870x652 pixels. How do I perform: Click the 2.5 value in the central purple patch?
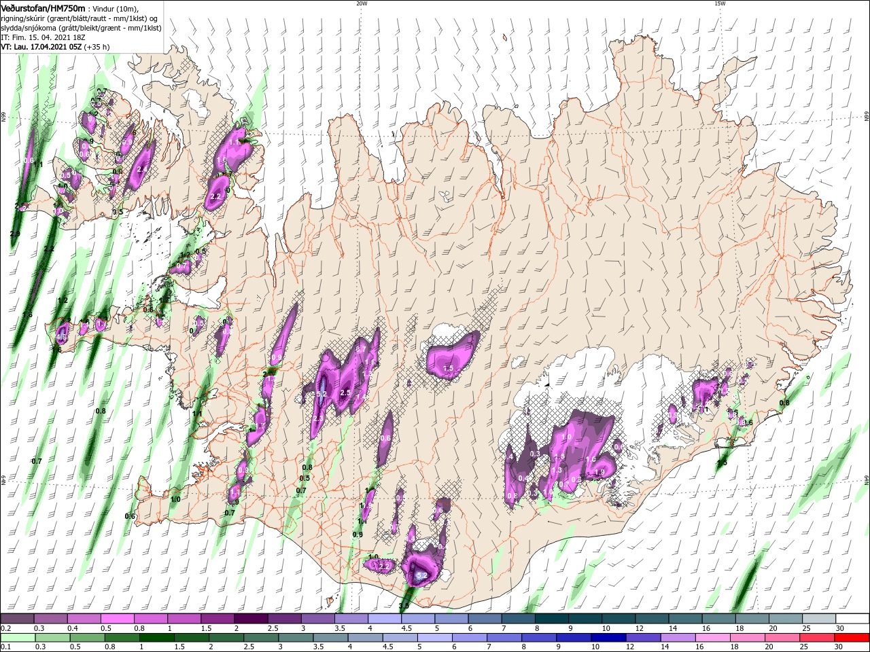click(345, 393)
